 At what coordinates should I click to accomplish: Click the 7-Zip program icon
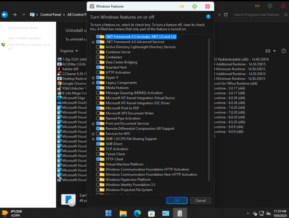(x=59, y=59)
